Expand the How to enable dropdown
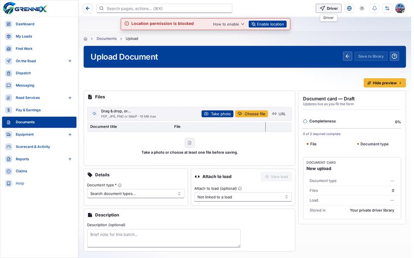Image resolution: width=414 pixels, height=258 pixels. click(x=229, y=24)
